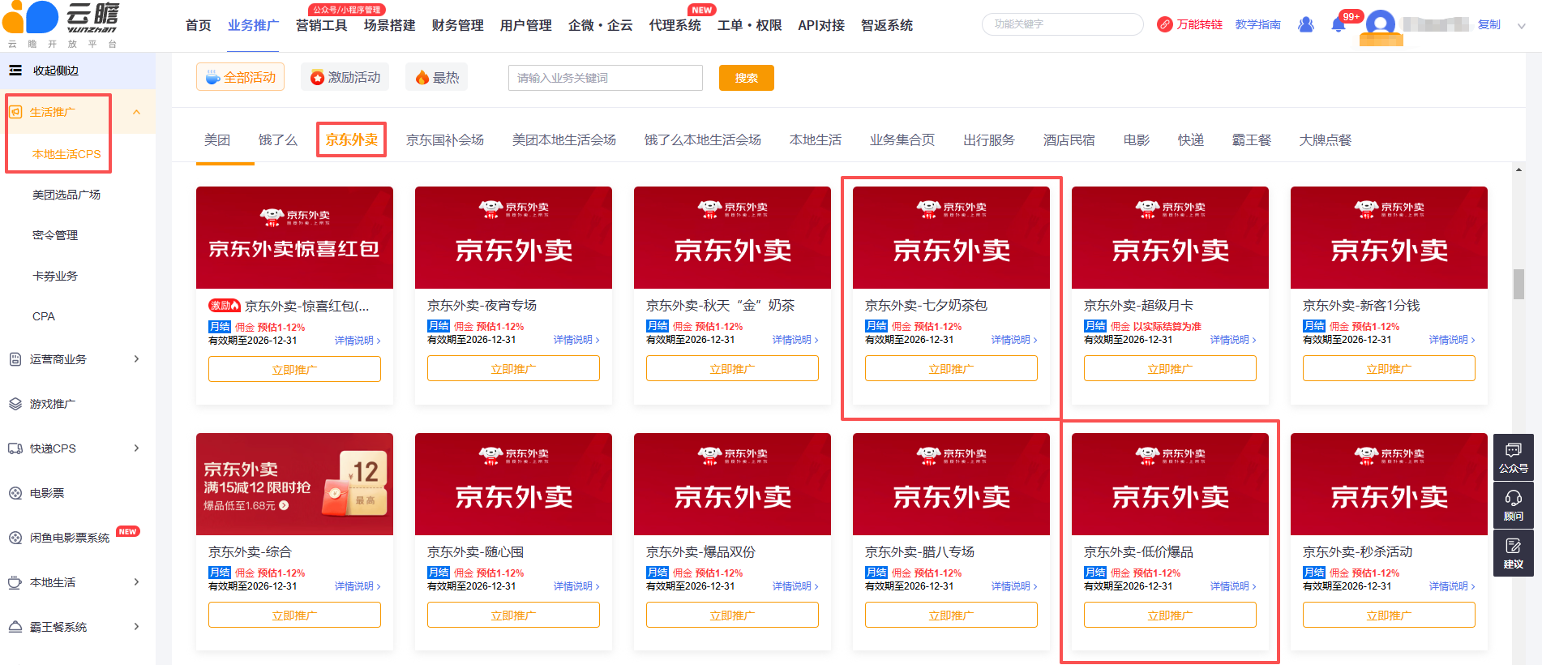Select 美团选品广场 in sidebar
1542x665 pixels.
click(x=66, y=195)
